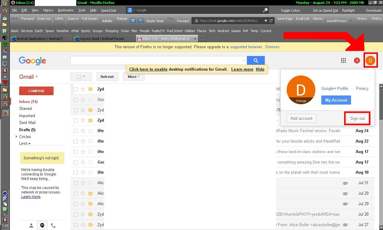This screenshot has width=383, height=230.
Task: Open the Bookmarks menu
Action: point(66,10)
